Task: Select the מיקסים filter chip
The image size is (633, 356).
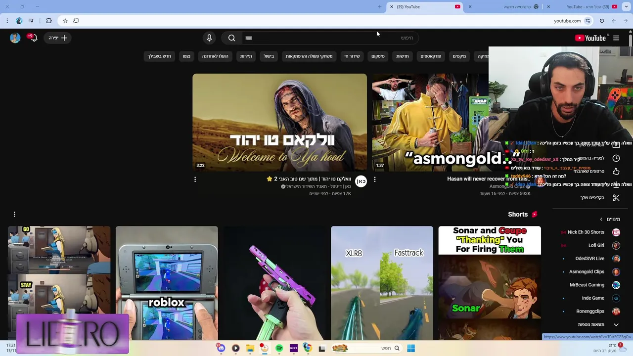Action: click(459, 56)
